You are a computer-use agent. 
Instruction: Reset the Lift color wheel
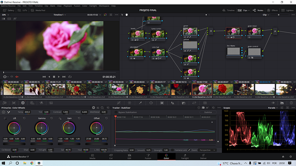tap(24, 118)
